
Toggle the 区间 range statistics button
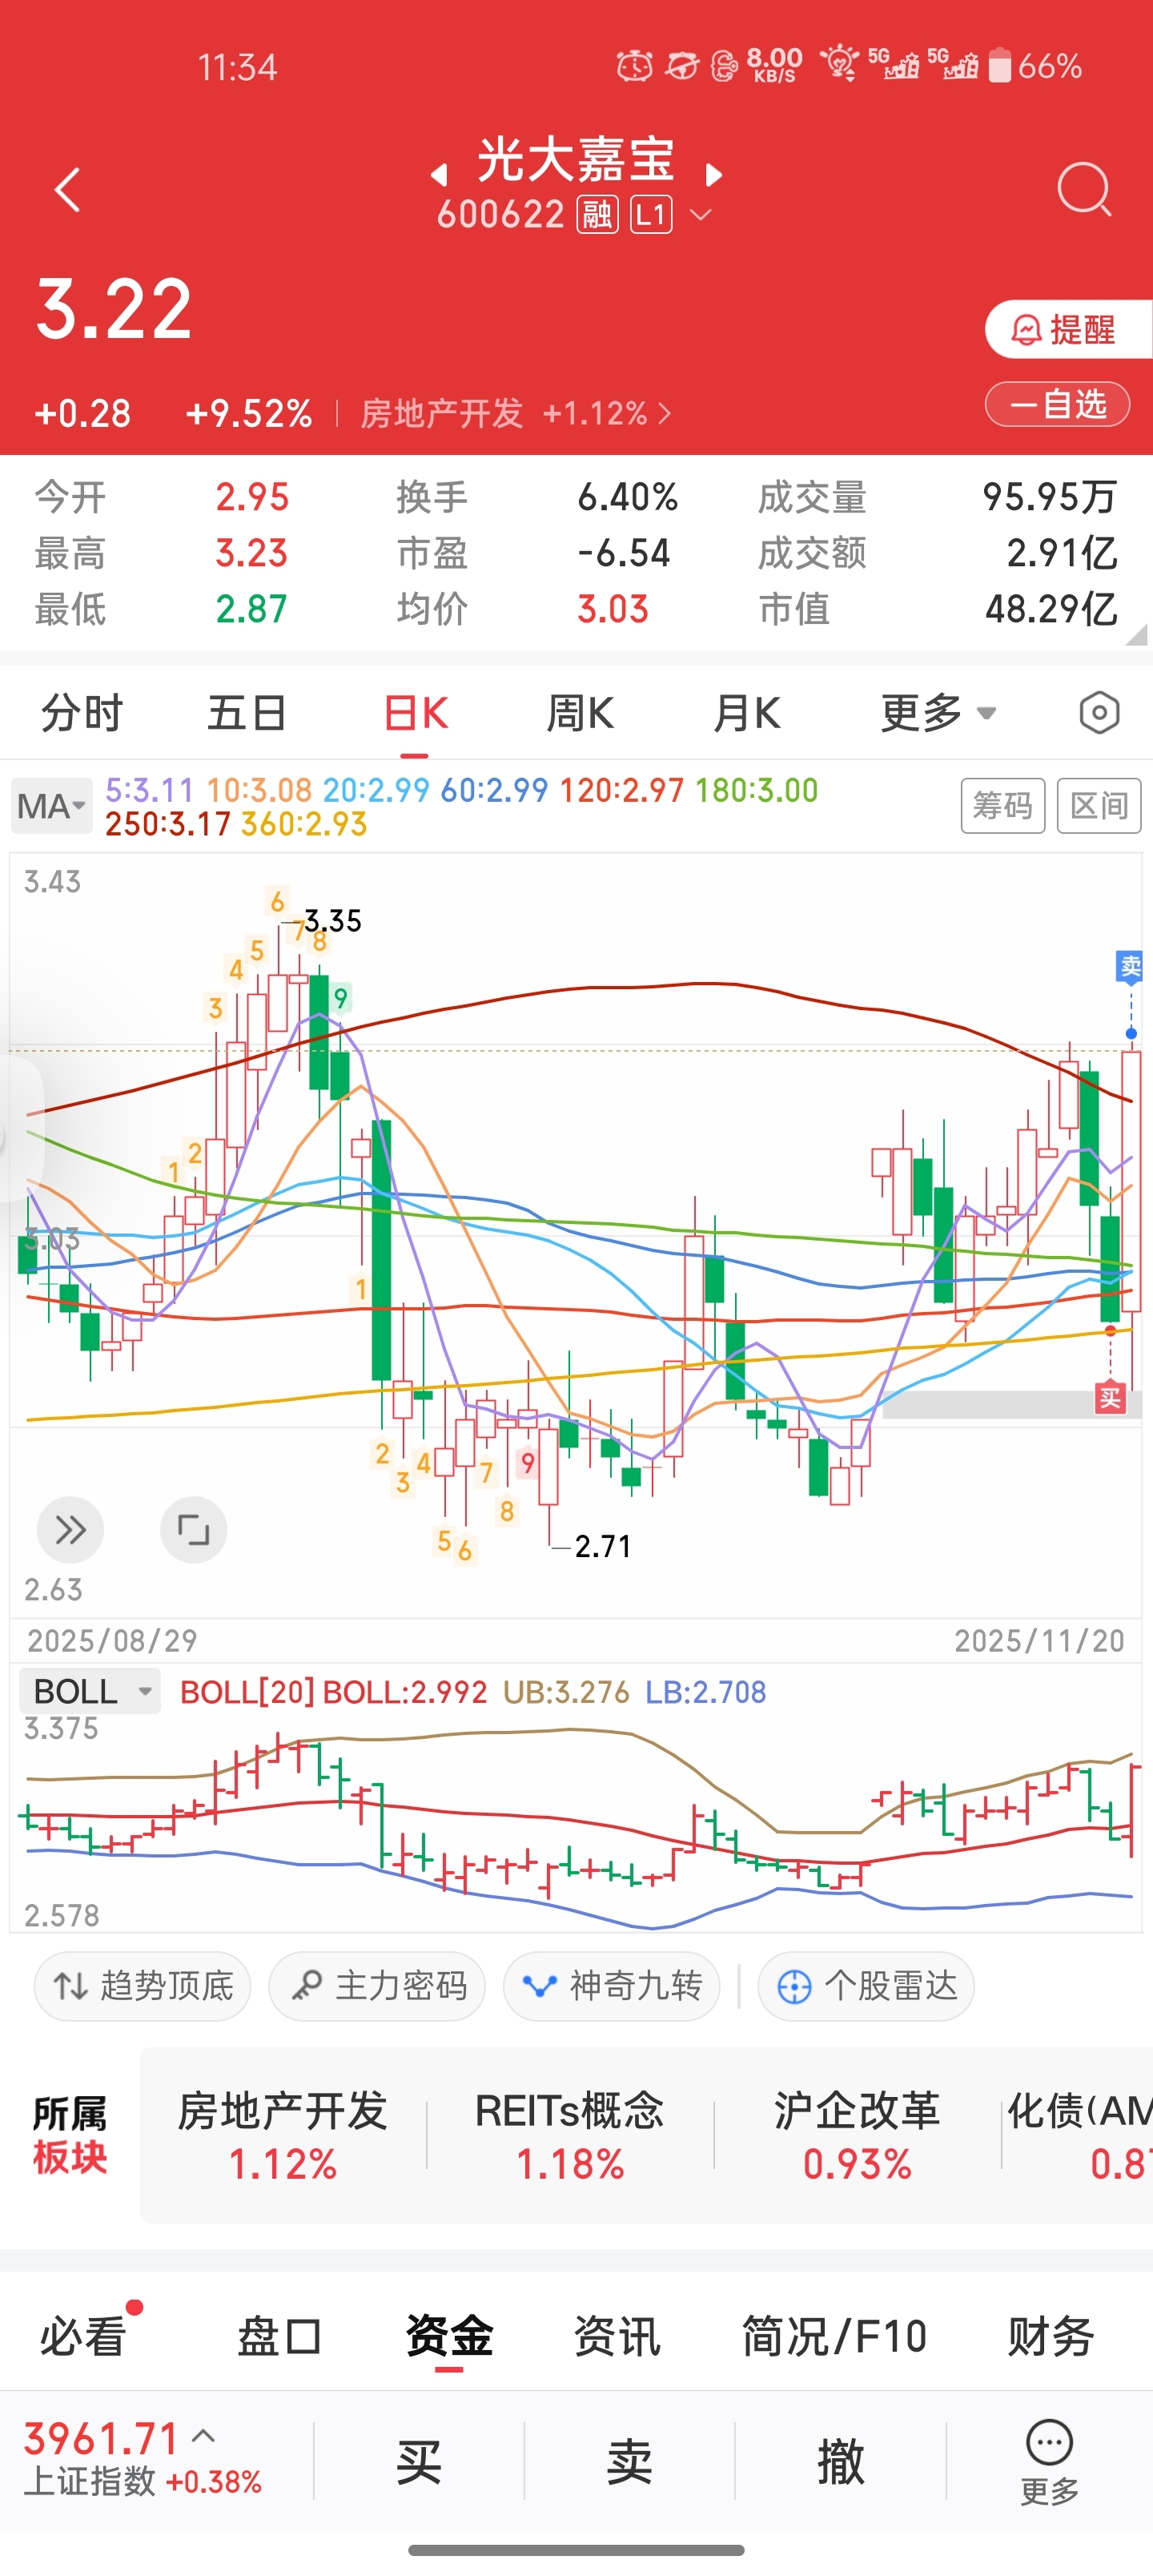point(1099,805)
